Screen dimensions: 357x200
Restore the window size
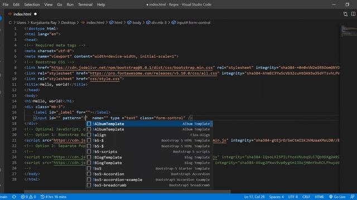coord(347,4)
